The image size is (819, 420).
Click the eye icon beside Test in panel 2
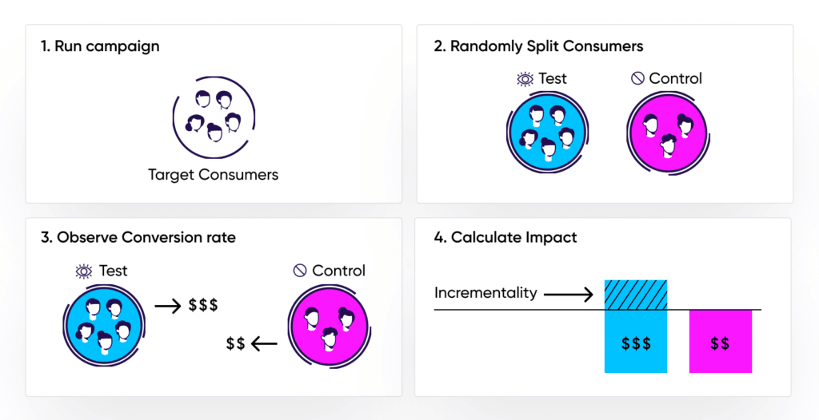click(x=525, y=79)
